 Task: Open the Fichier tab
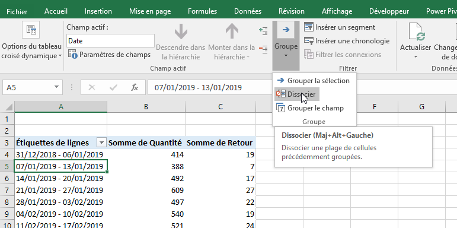pos(17,11)
